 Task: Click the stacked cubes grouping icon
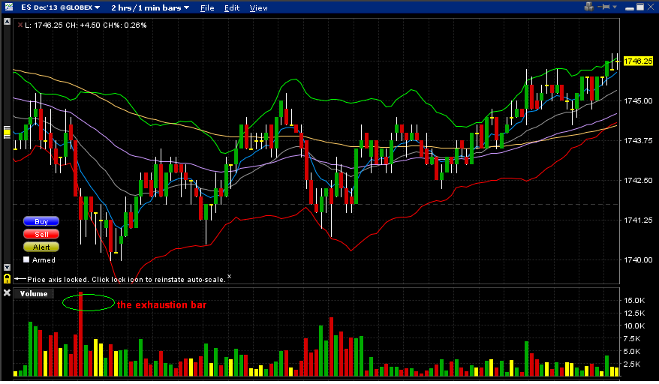coord(588,7)
